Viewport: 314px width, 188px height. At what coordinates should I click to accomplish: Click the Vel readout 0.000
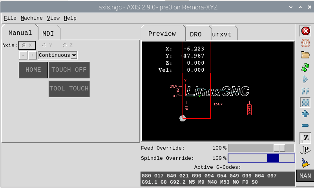pos(195,70)
